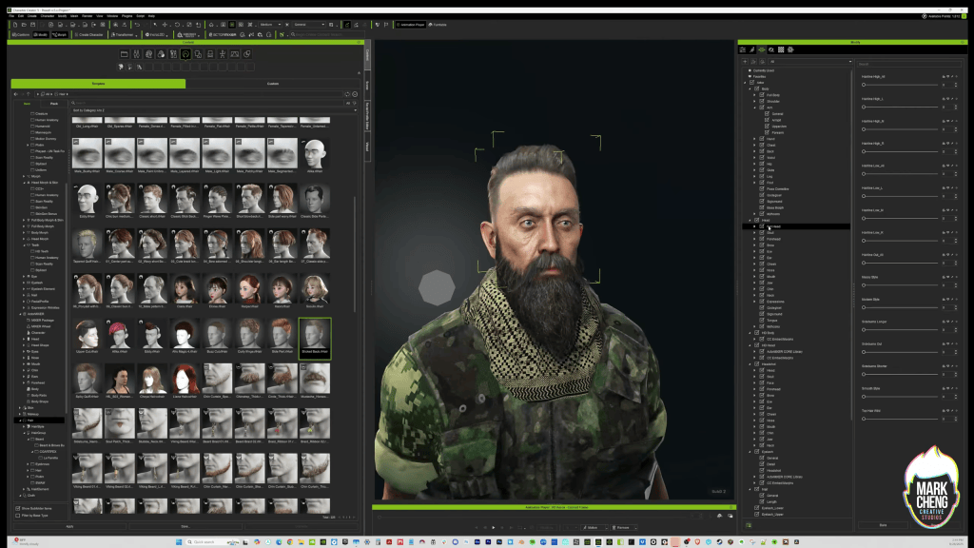Open Modify panel Morph tab icon
This screenshot has width=974, height=548.
762,49
